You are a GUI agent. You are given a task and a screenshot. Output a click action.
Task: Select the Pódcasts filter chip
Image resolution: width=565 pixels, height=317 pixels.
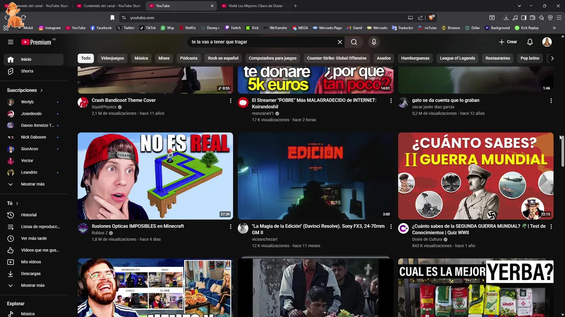click(188, 58)
